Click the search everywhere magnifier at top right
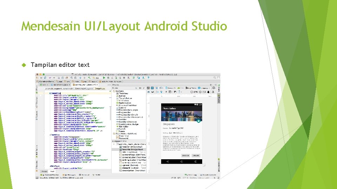Viewport: 337px width, 189px height. pos(214,78)
